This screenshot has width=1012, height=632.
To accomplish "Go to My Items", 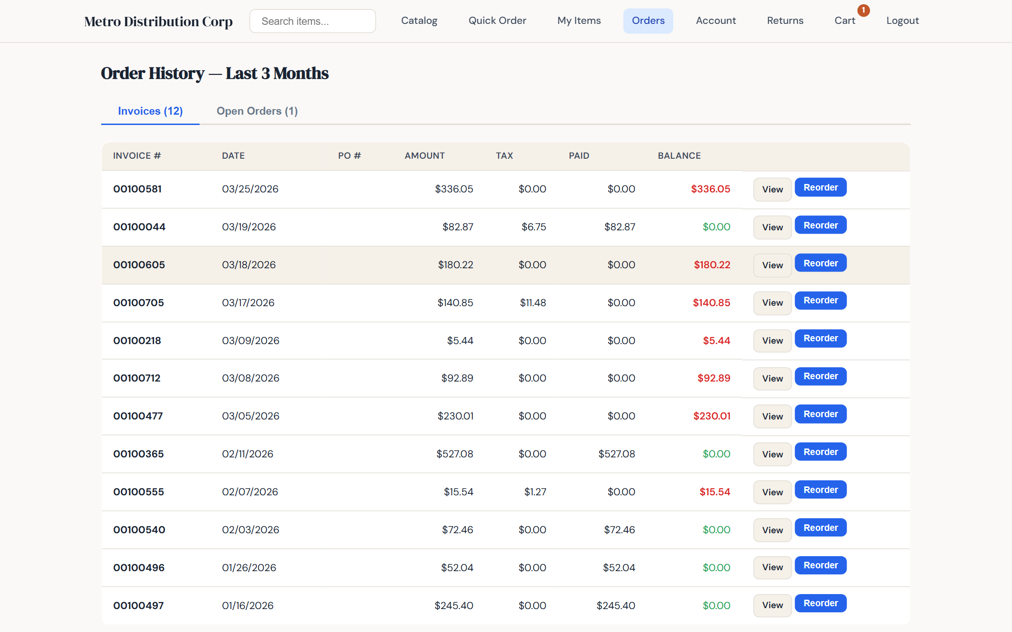I will coord(579,21).
